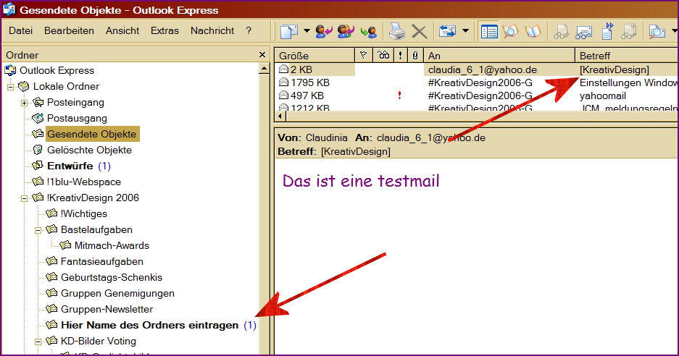Open the Datei menu

click(x=20, y=30)
